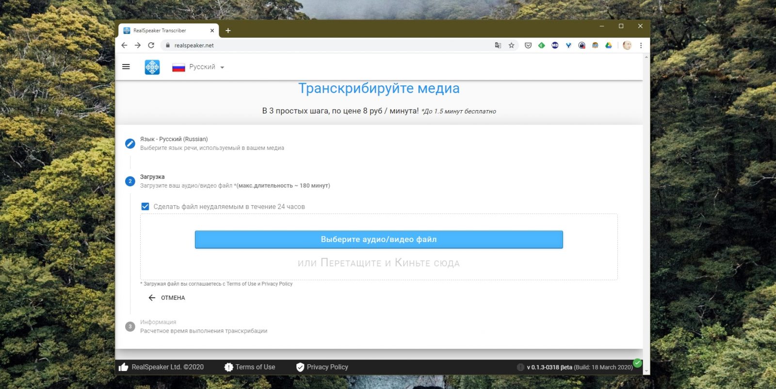Click the page vertical scrollbar

[646, 213]
